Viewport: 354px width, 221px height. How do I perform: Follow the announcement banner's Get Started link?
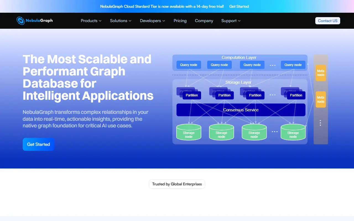click(x=239, y=6)
